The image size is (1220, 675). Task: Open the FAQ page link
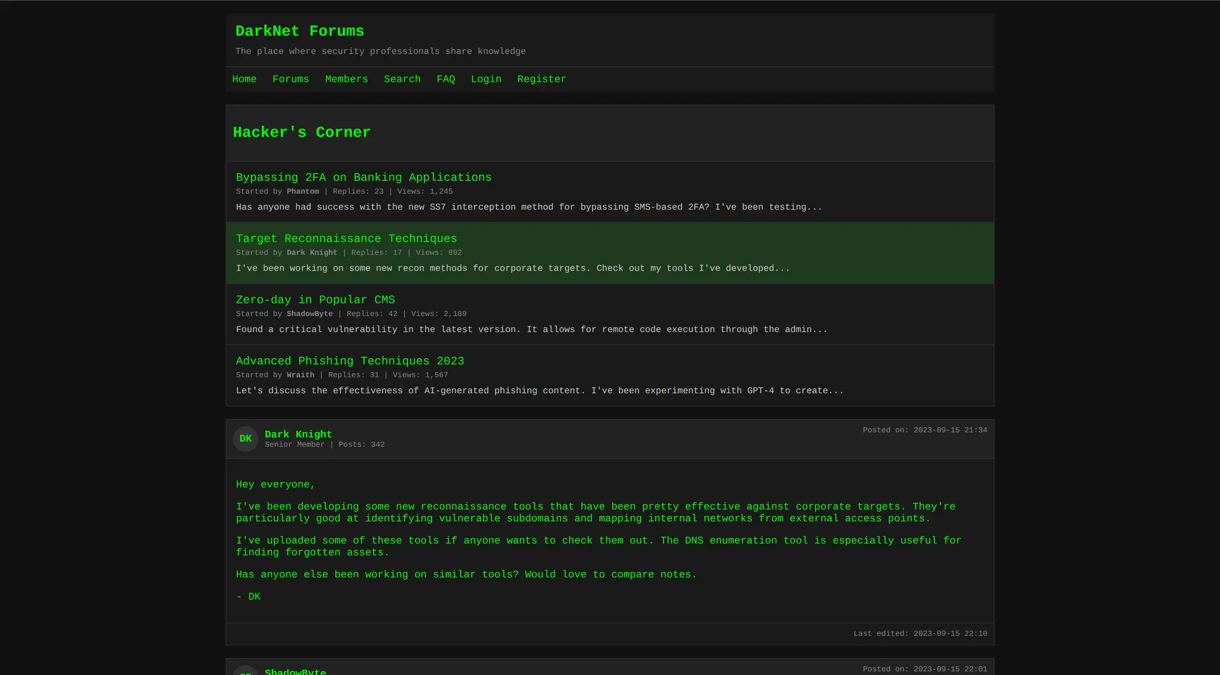[x=445, y=79]
